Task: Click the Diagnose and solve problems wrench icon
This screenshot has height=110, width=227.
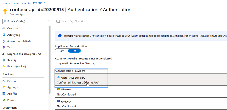Action: coord(4,54)
